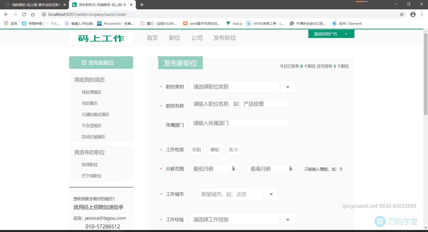Open a new browser tab with plus icon
This screenshot has height=232, width=428.
[142, 5]
